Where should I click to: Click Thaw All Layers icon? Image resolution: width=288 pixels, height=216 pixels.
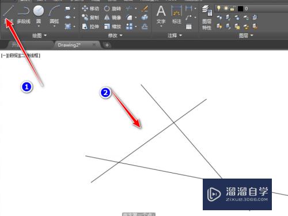coord(237,26)
